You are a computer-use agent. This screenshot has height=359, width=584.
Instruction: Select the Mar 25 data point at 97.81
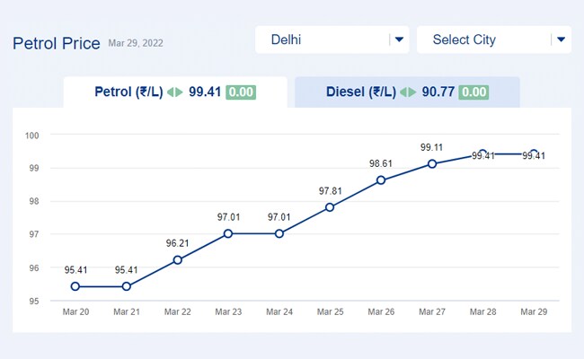(330, 206)
